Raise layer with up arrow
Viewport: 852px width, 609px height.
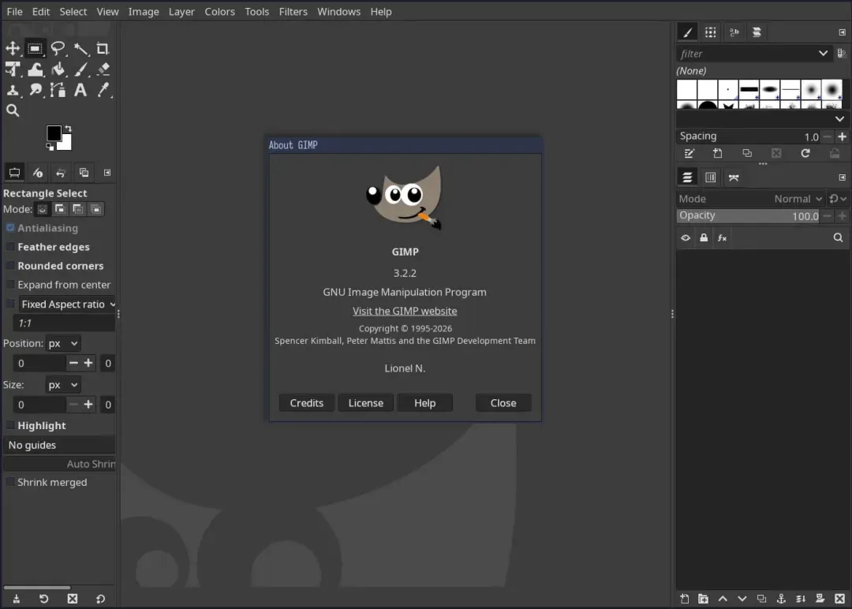point(723,599)
